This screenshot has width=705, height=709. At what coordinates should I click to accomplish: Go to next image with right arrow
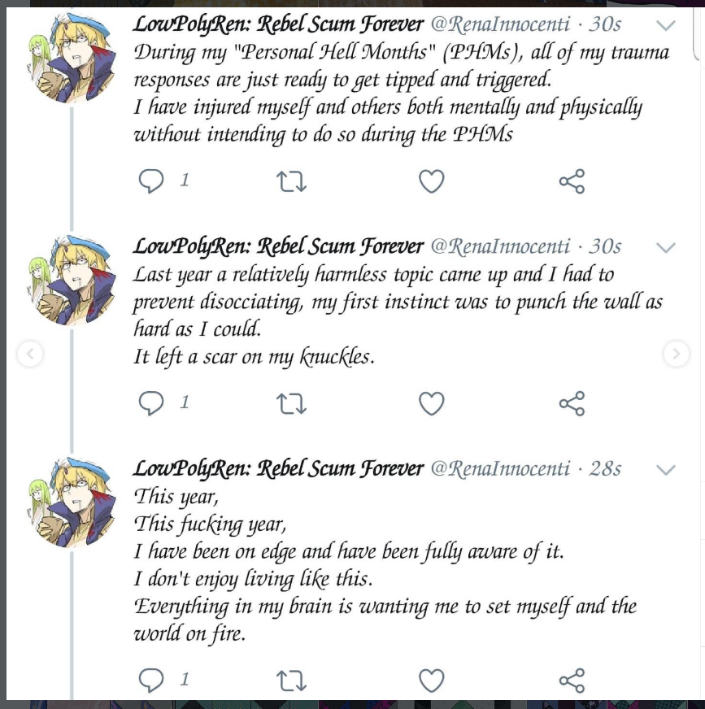point(676,353)
